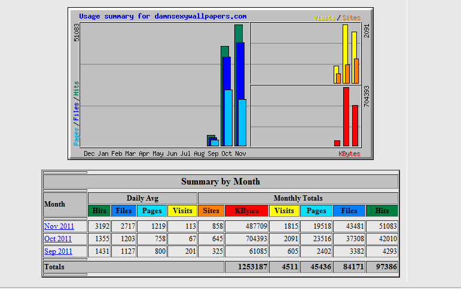The height and width of the screenshot is (289, 461).
Task: Click the green Daily Avg Hits header
Action: 99,211
